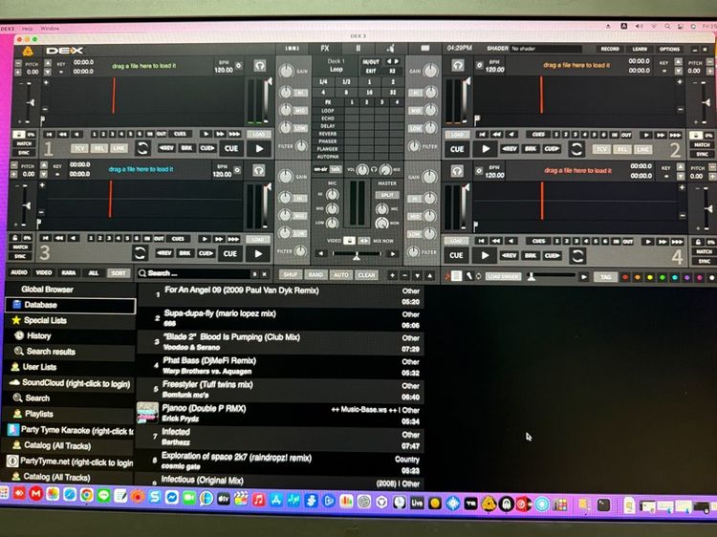Toggle SYNC on deck 1
This screenshot has width=717, height=537.
[24, 153]
